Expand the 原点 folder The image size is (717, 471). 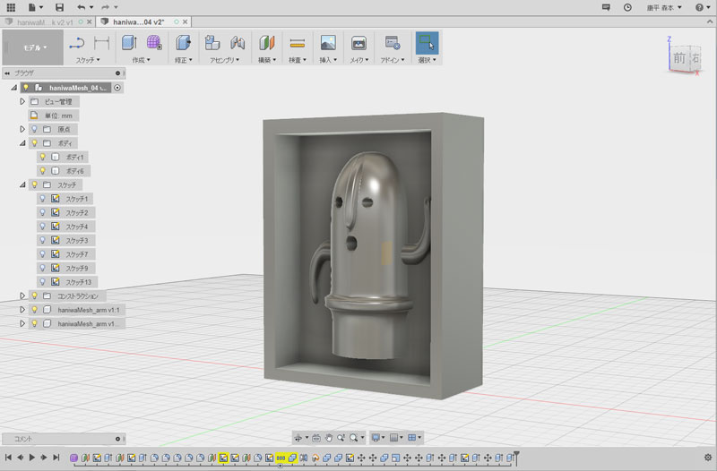click(22, 129)
